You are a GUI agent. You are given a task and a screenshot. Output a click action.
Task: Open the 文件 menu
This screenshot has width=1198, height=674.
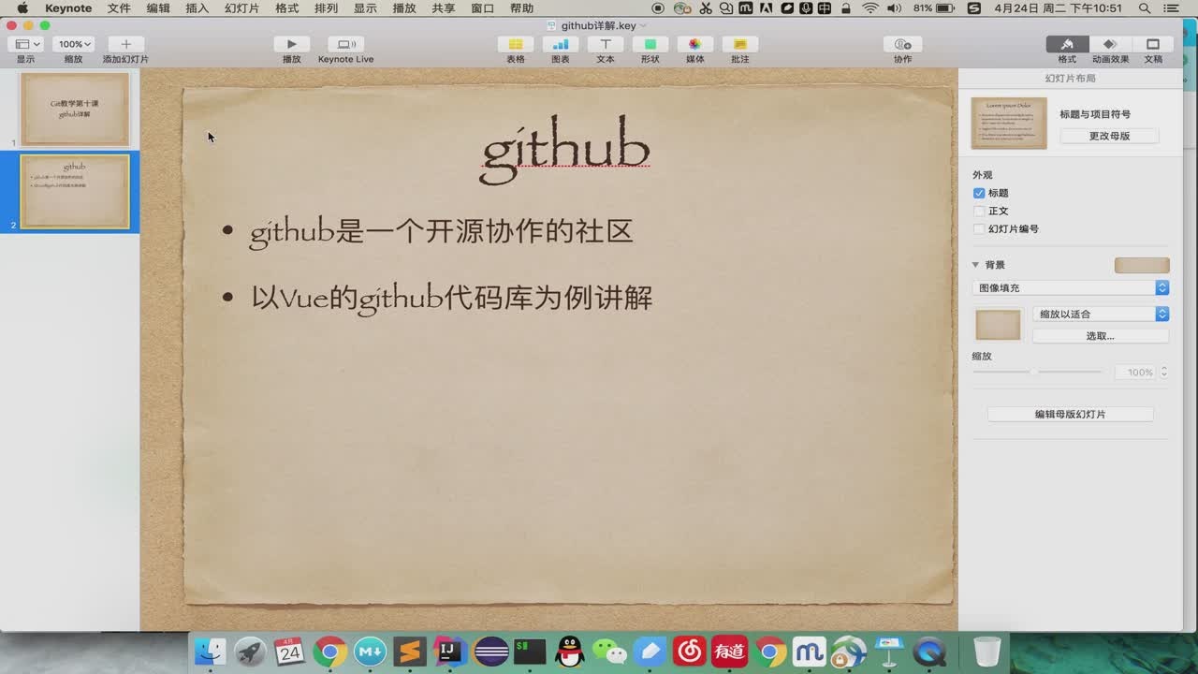click(x=119, y=8)
